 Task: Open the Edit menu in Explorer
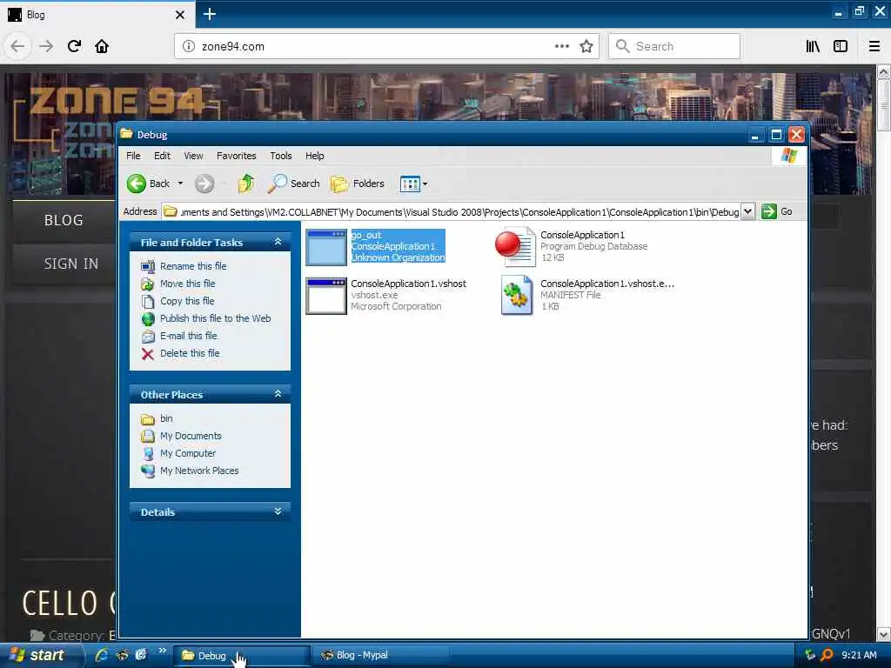pos(162,156)
